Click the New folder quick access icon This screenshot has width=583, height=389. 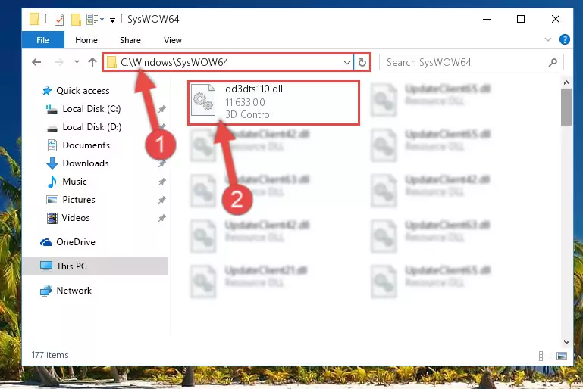coord(76,20)
